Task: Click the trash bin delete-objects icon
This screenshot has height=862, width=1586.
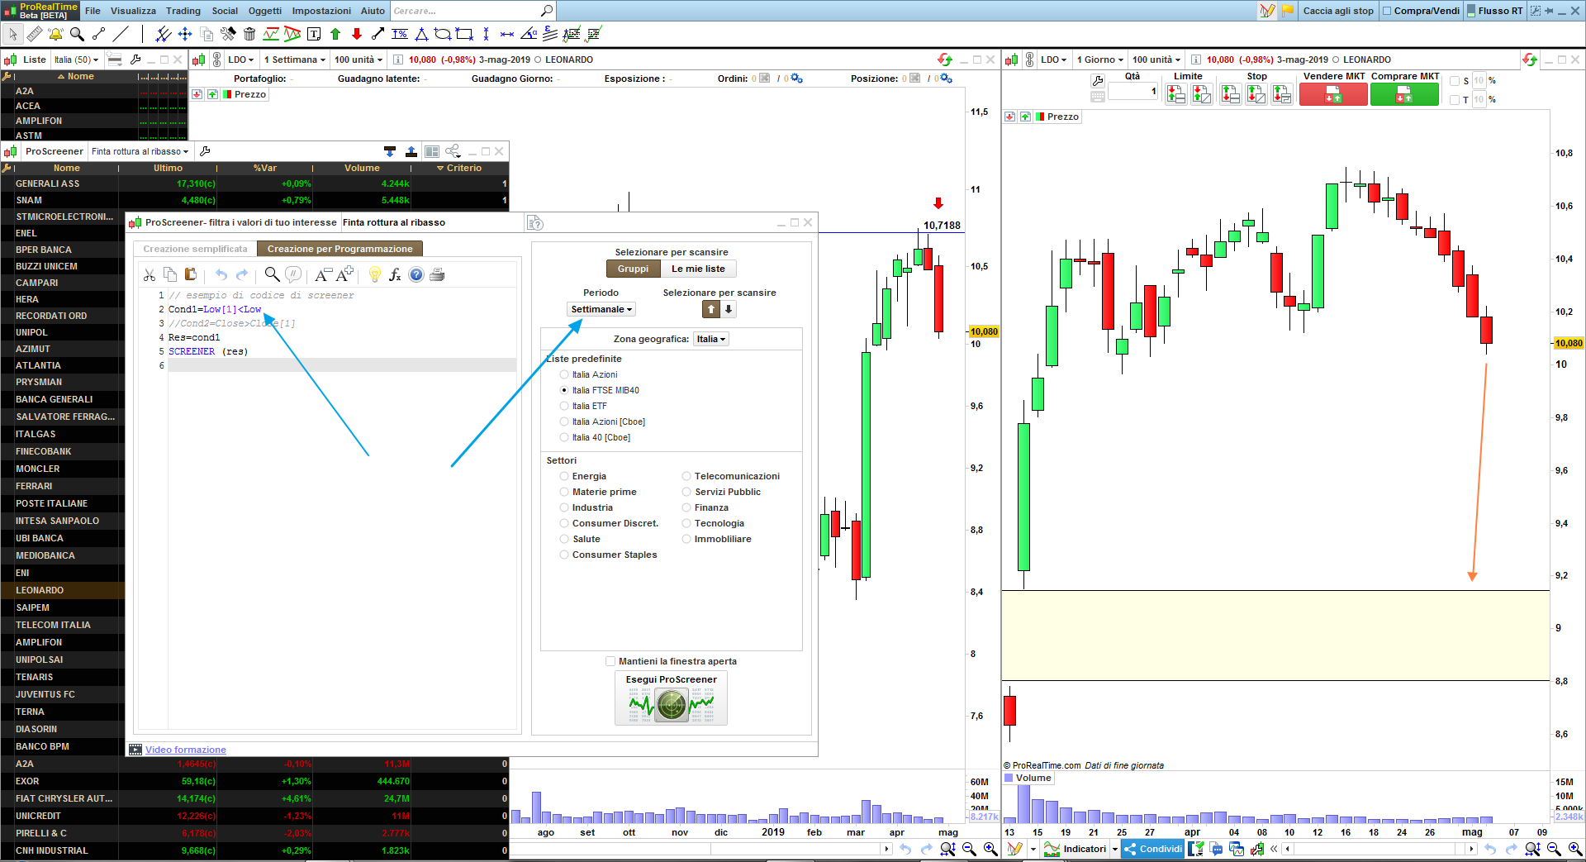Action: click(249, 34)
